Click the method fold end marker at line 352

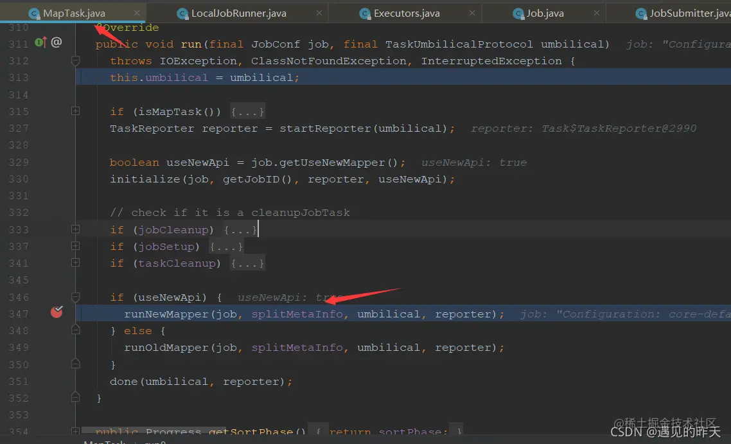[x=76, y=397]
